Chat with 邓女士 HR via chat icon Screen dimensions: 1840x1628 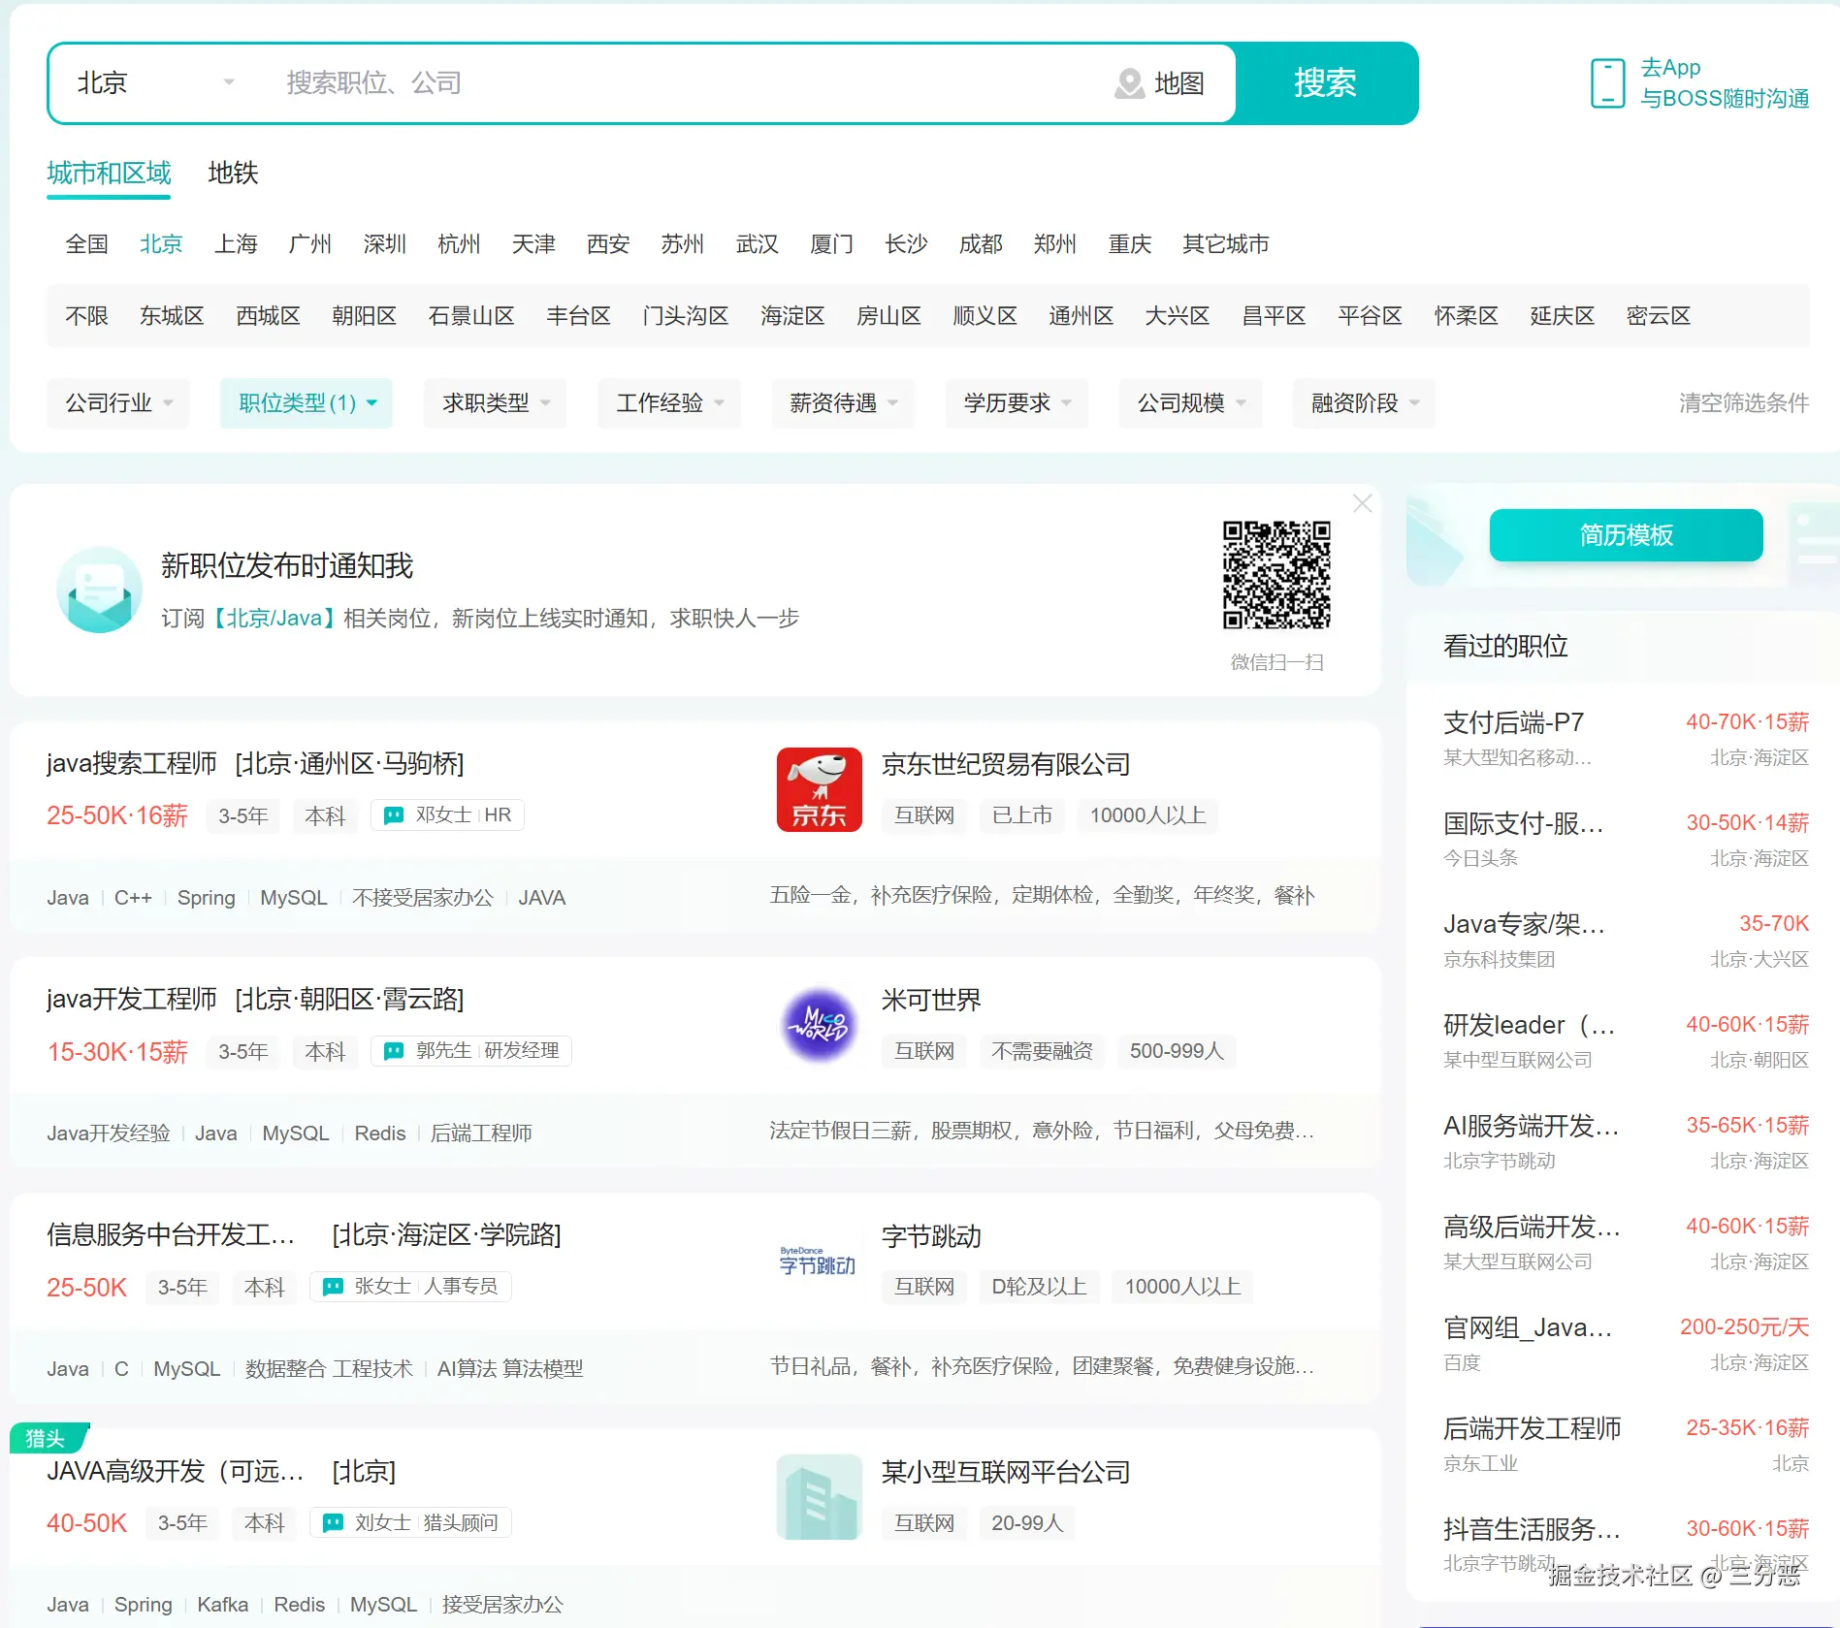pyautogui.click(x=394, y=815)
